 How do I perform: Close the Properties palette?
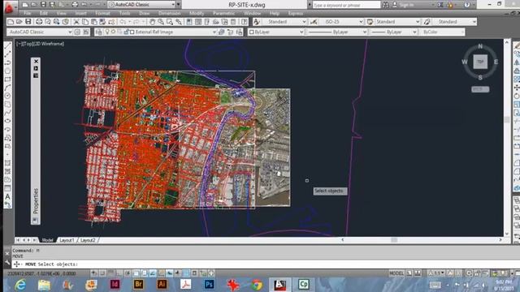tap(36, 62)
